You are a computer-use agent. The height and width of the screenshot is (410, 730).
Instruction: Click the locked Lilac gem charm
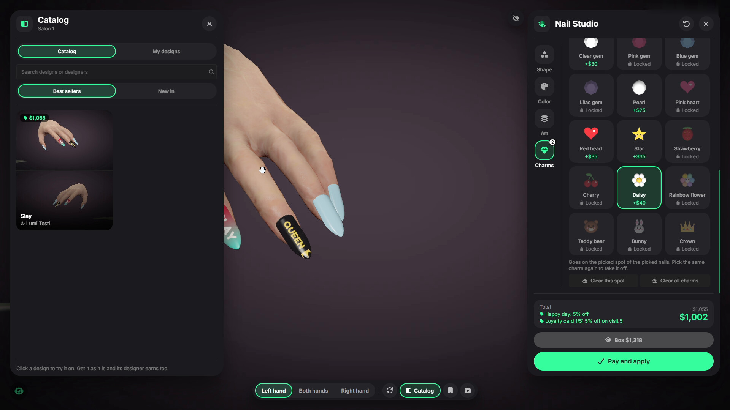591,95
